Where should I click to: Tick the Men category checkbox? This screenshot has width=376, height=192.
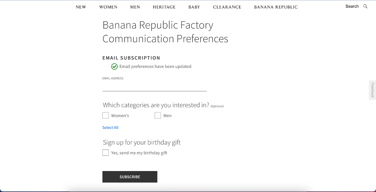coord(158,116)
